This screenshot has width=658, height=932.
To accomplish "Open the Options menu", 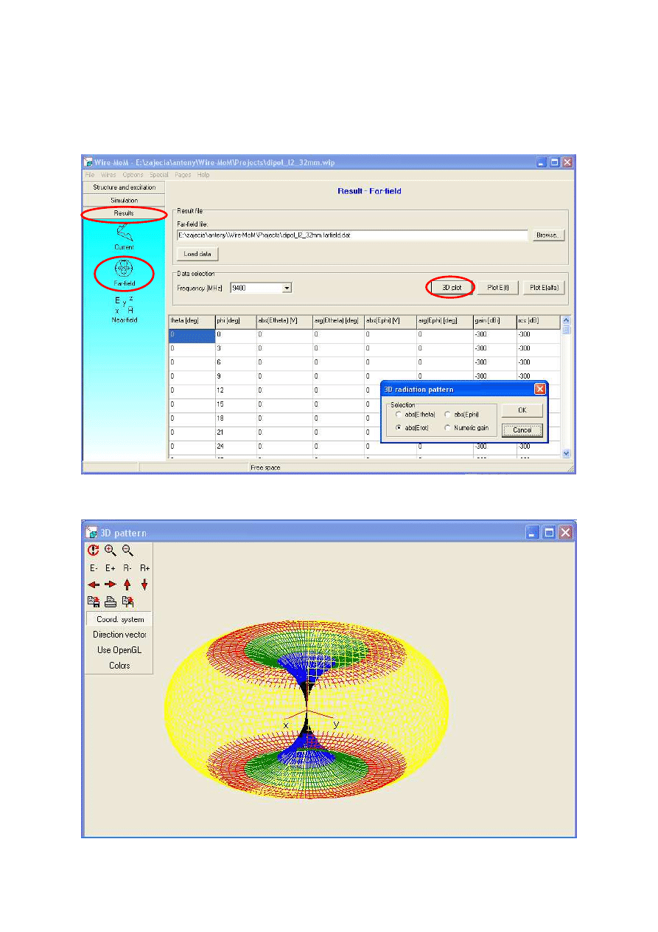I will (x=133, y=175).
